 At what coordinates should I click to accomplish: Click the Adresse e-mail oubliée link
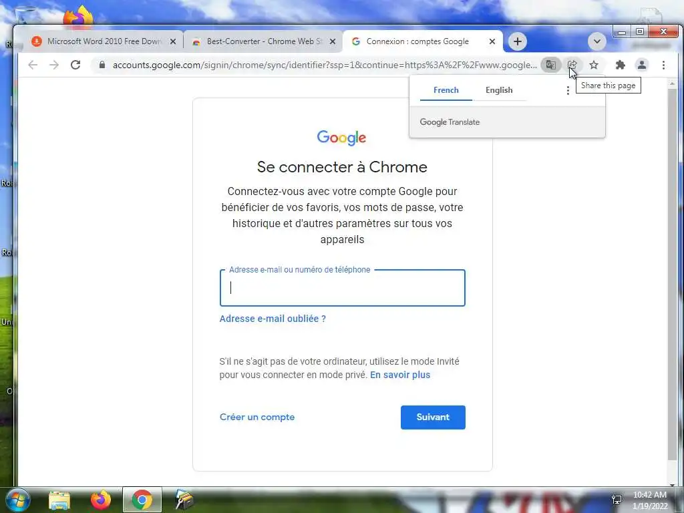point(273,319)
